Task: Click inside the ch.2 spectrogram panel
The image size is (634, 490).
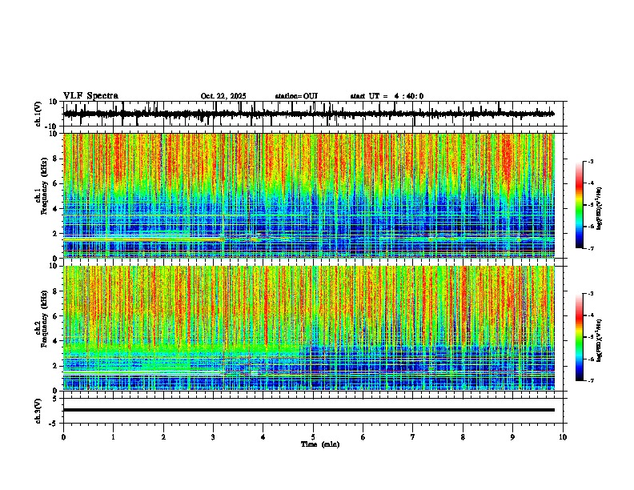Action: 308,328
